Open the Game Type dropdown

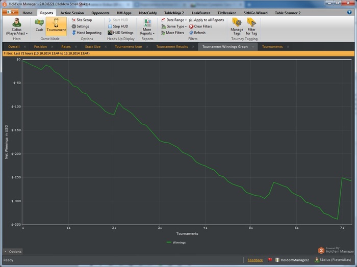point(174,26)
